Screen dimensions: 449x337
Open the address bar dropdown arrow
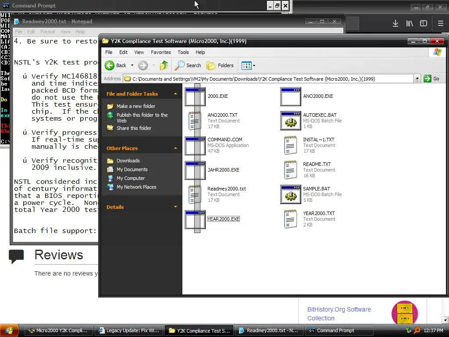click(417, 79)
